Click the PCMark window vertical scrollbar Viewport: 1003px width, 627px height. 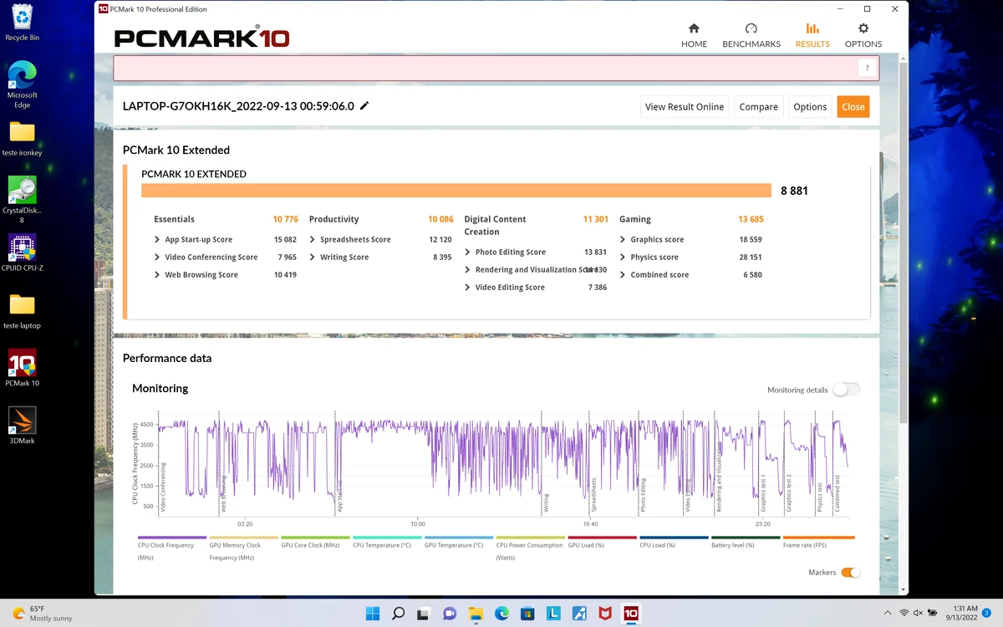click(903, 242)
